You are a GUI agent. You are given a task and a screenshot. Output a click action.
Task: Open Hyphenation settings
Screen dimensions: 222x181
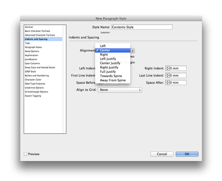tap(31, 55)
